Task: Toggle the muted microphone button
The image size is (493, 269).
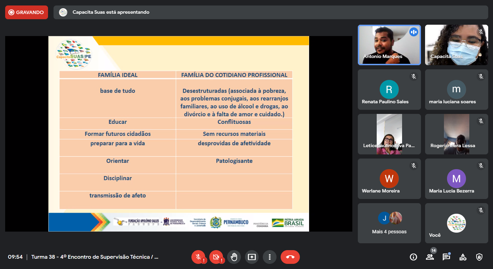Action: click(x=198, y=257)
